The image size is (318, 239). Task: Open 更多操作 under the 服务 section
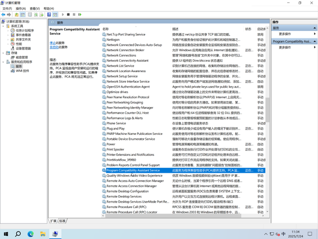[x=285, y=34]
